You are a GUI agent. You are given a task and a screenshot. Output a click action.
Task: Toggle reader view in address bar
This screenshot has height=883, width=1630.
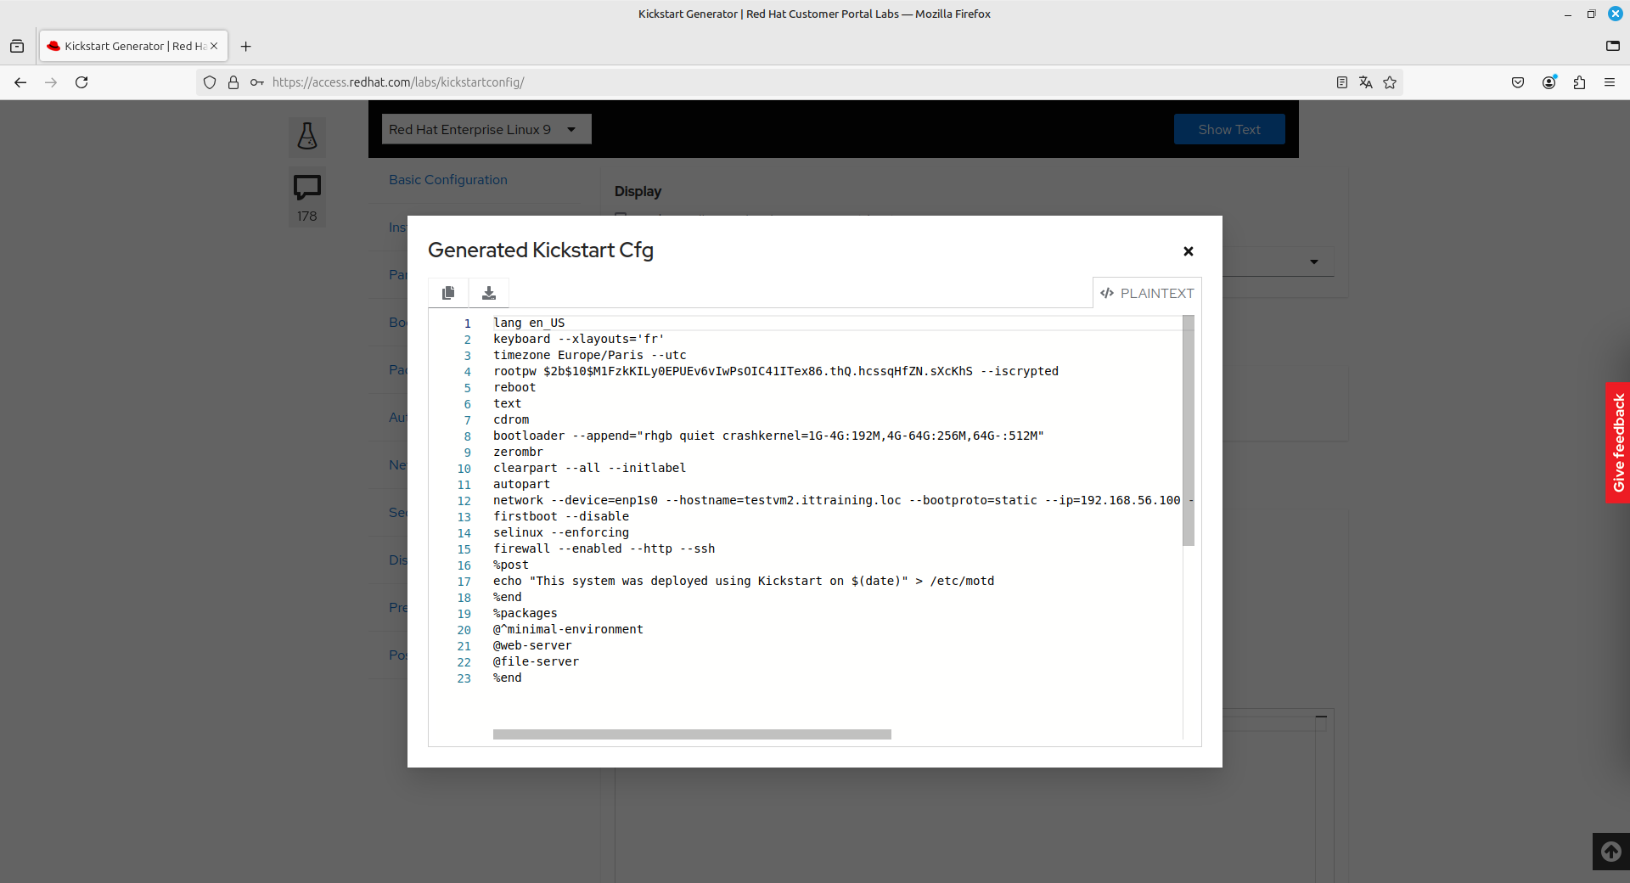1342,82
